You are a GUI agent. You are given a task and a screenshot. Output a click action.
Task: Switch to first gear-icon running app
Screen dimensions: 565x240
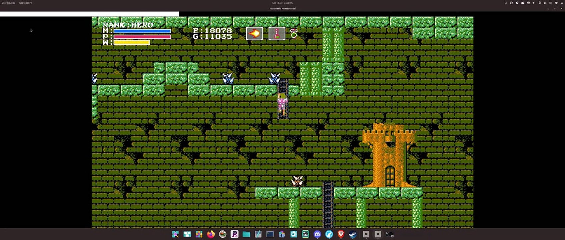coord(366,234)
